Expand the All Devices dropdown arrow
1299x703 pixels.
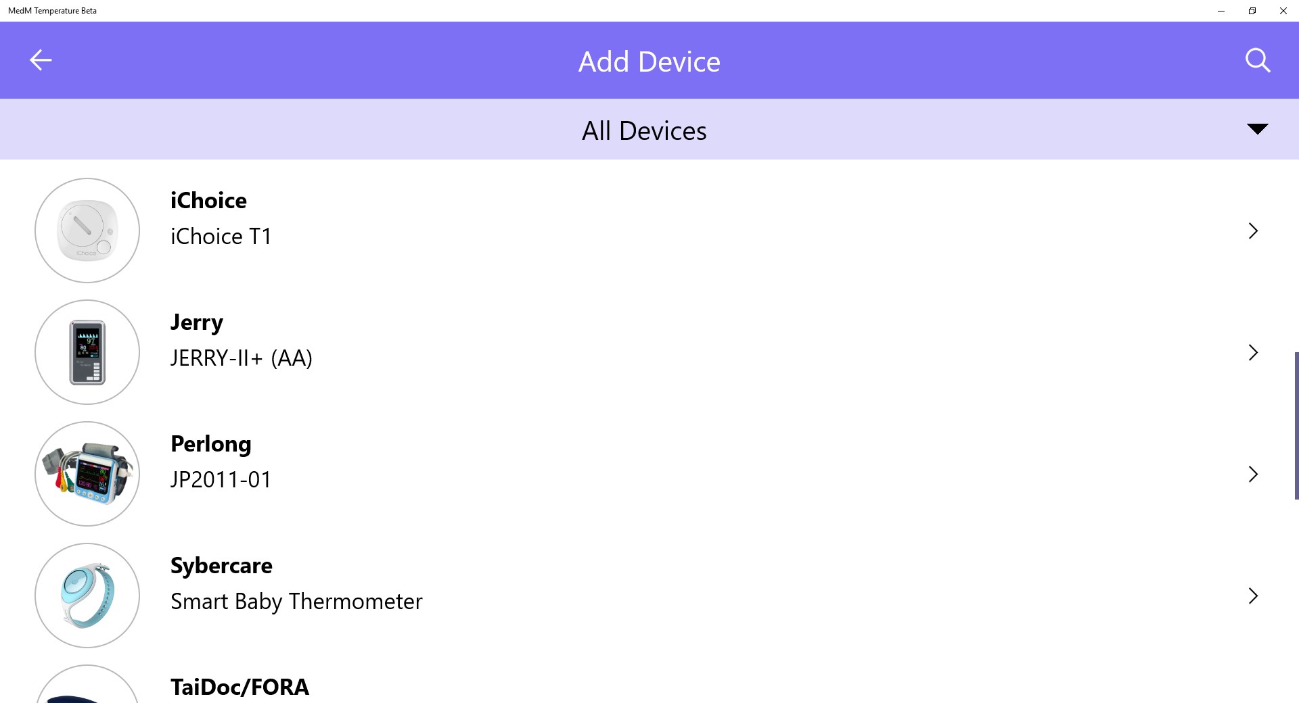coord(1257,129)
